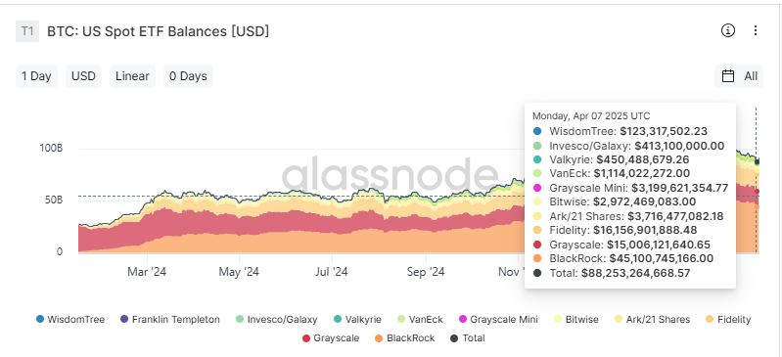Toggle Ark/21 Shares series in the legend
The height and width of the screenshot is (357, 782).
tap(652, 320)
